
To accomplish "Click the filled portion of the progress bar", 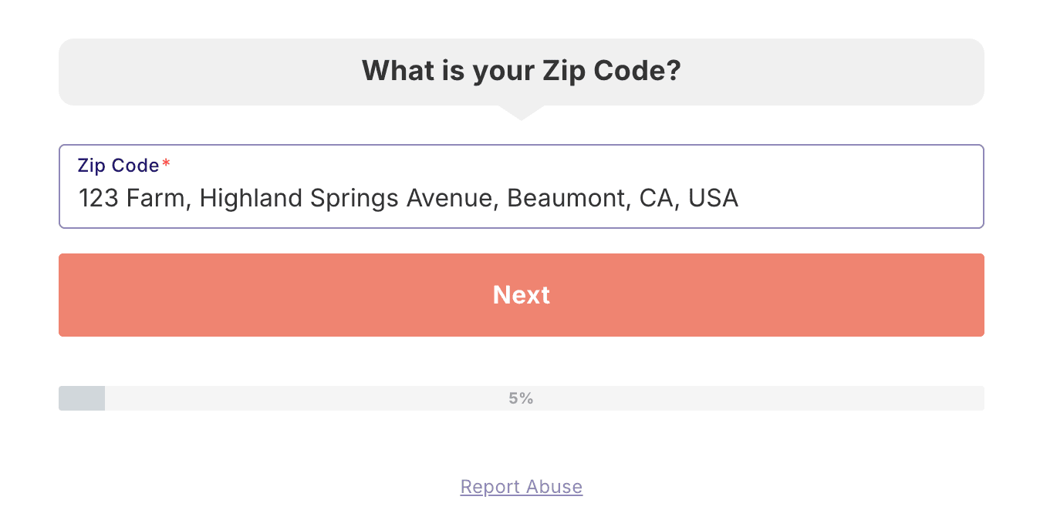I will point(81,398).
